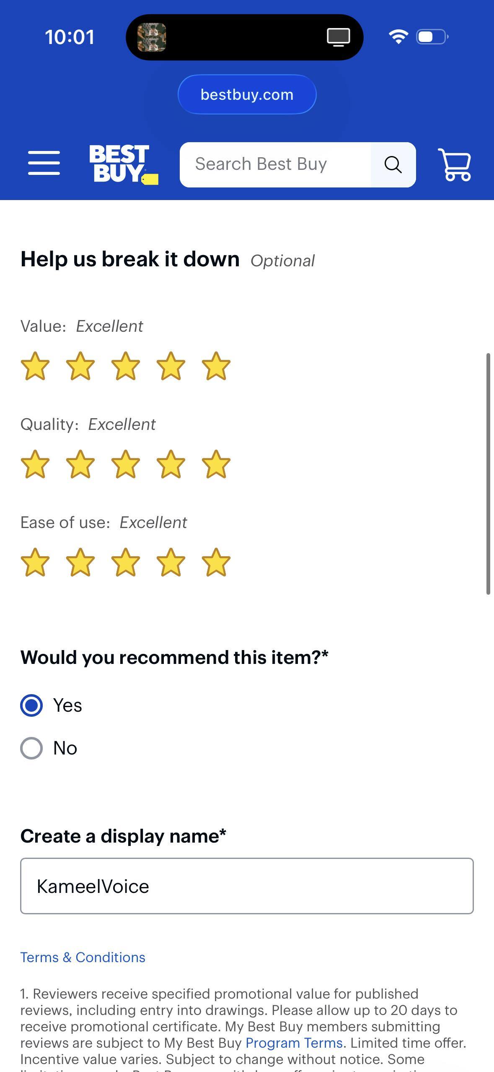
Task: Click the Search Best Buy field
Action: click(x=272, y=164)
